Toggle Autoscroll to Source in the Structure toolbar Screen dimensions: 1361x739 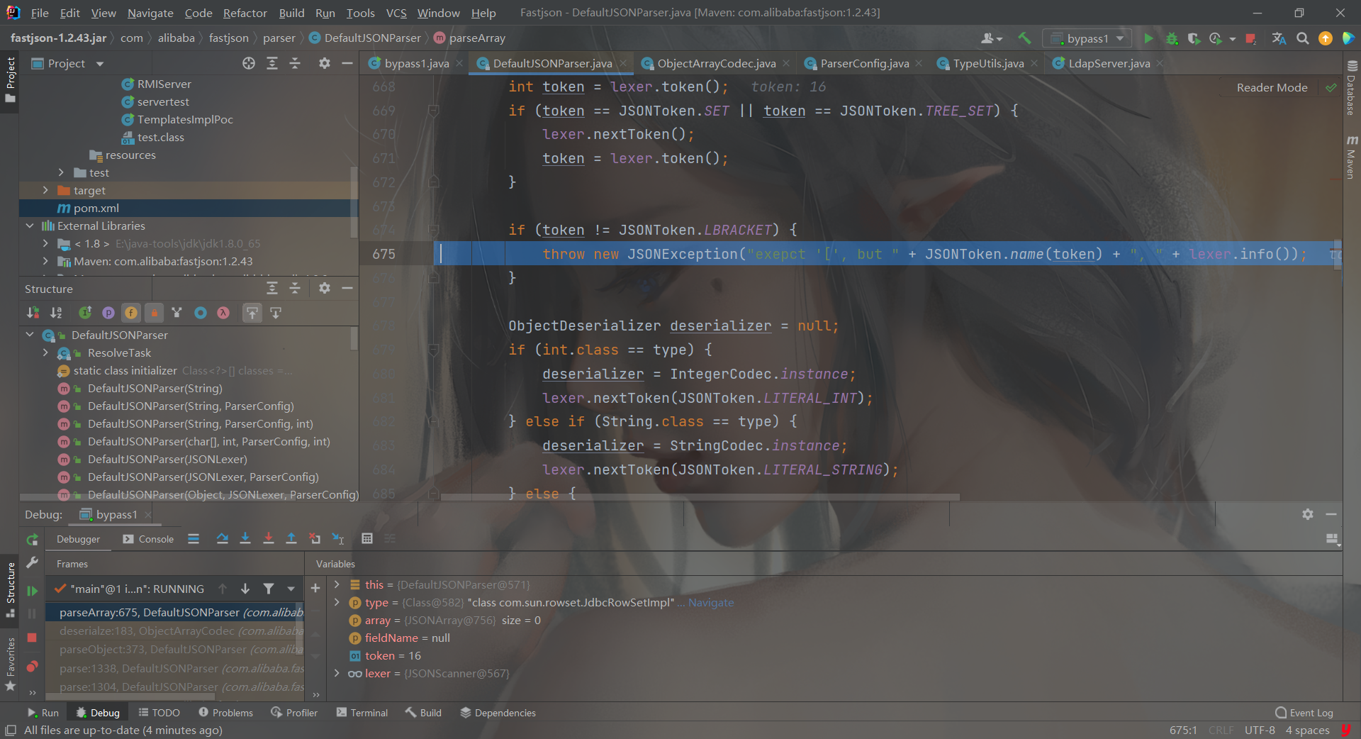pyautogui.click(x=252, y=313)
